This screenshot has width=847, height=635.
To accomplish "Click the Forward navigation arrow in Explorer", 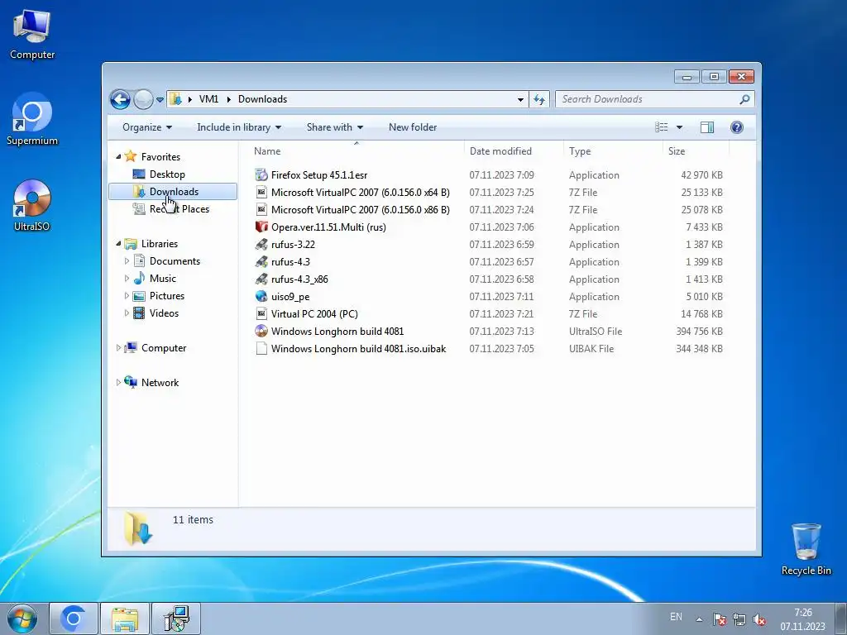I will click(x=143, y=99).
